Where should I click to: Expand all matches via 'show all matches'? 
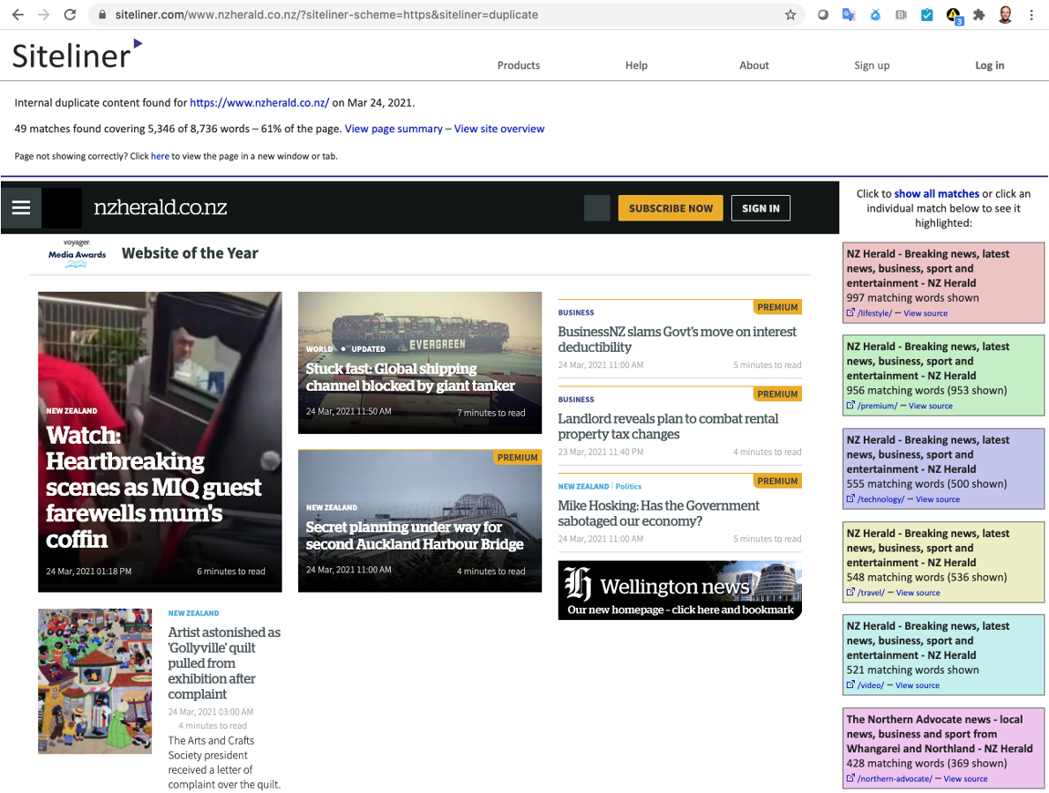click(x=936, y=193)
